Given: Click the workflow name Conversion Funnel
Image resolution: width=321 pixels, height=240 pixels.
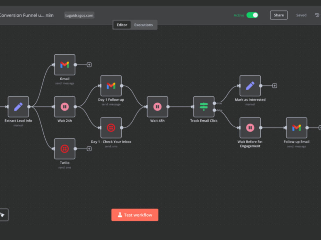Looking at the screenshot, I should [x=27, y=15].
